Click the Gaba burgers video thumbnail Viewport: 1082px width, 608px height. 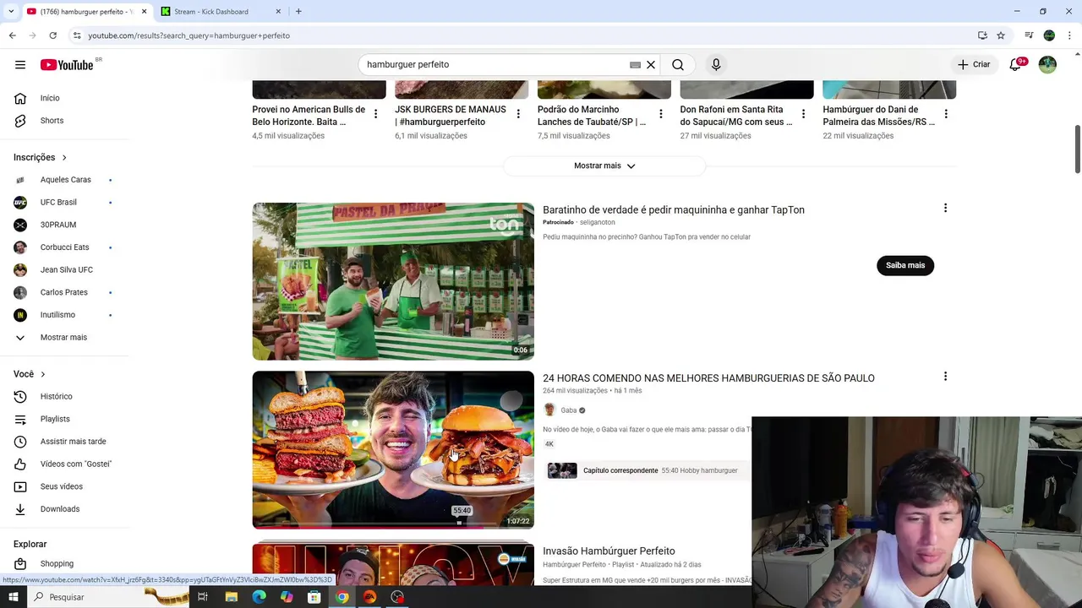click(x=393, y=450)
